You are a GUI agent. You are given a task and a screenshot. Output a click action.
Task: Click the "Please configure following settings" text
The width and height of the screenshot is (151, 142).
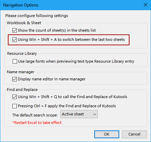pyautogui.click(x=37, y=16)
